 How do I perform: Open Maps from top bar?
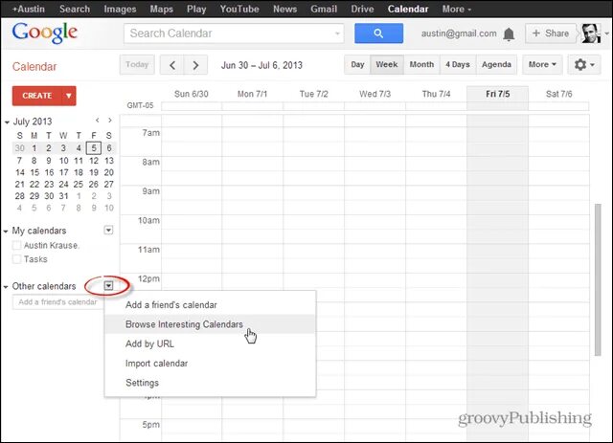pyautogui.click(x=162, y=9)
